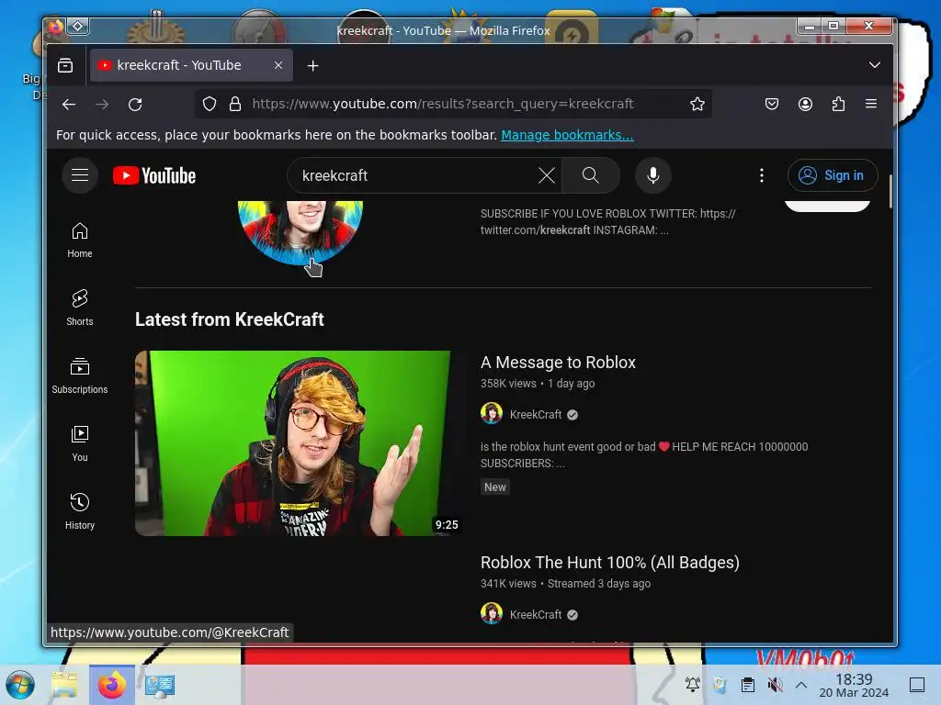
Task: Open the You section in sidebar
Action: point(80,443)
